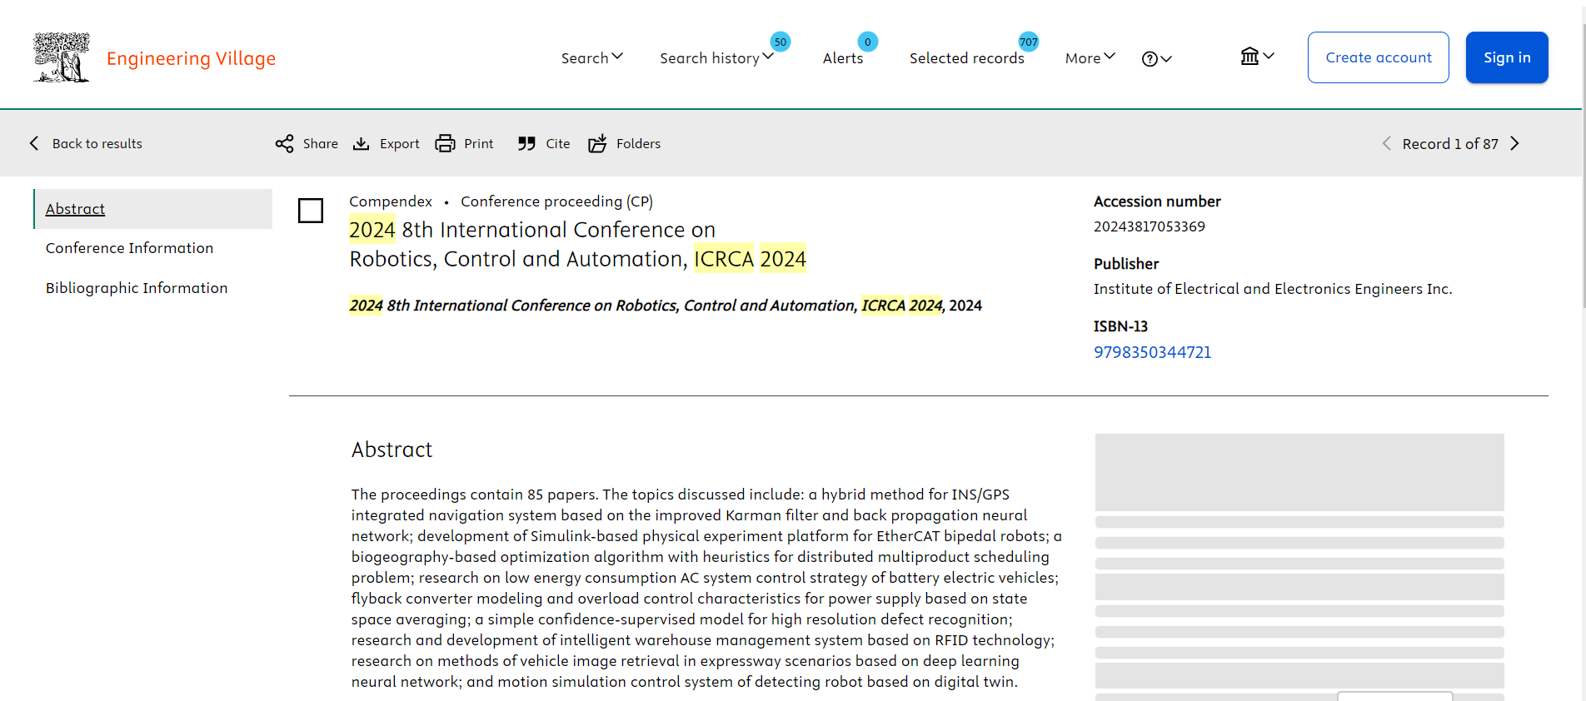Click the Compendex database label
Viewport: 1586px width, 701px height.
coord(391,201)
